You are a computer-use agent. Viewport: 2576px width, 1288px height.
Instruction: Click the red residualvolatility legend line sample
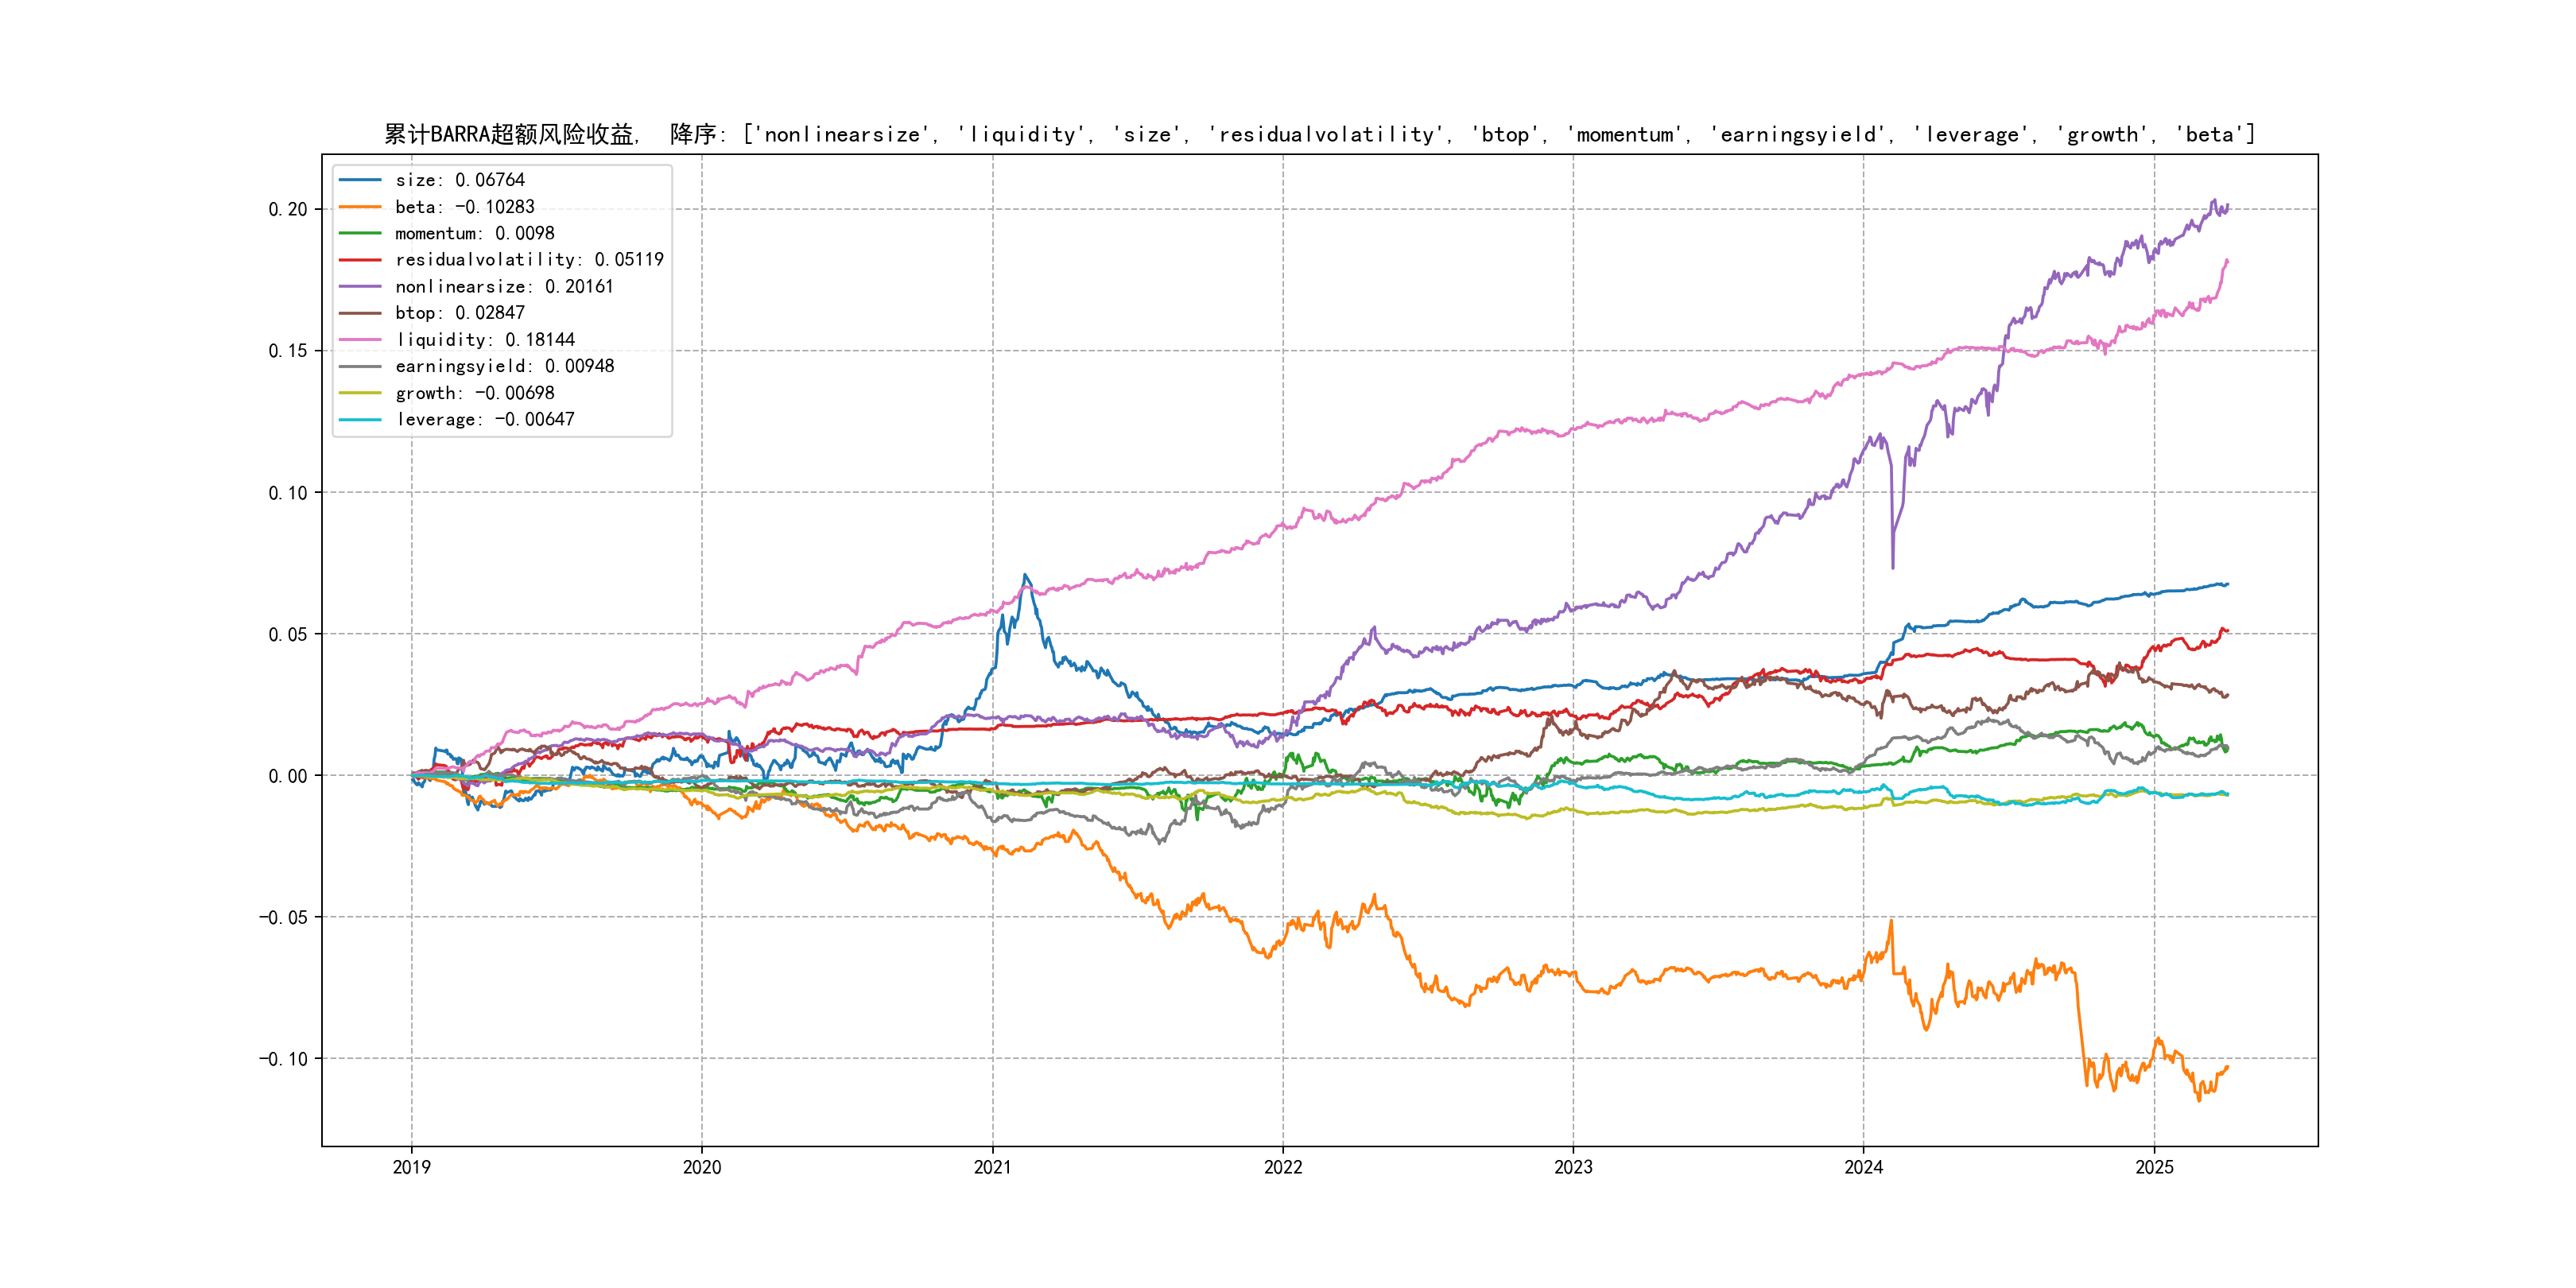[x=360, y=260]
